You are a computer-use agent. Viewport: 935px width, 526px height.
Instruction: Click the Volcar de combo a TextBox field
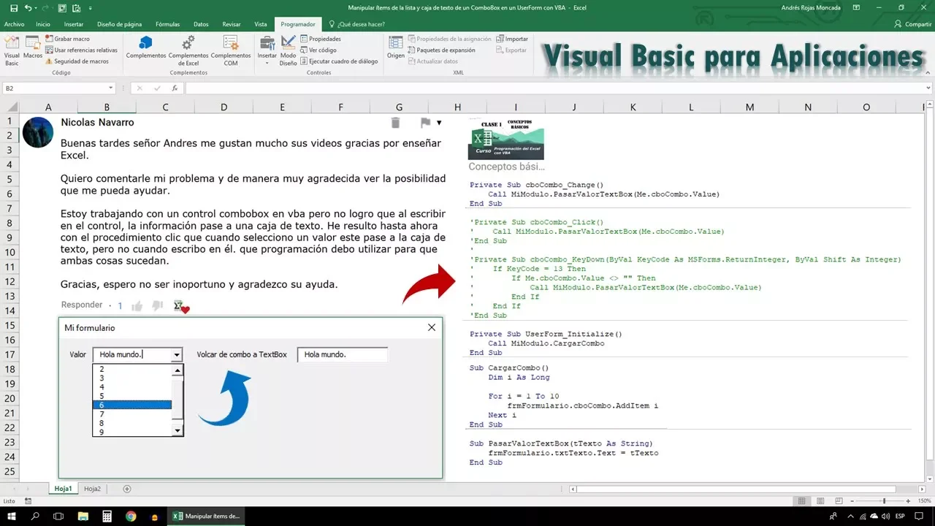pos(342,354)
